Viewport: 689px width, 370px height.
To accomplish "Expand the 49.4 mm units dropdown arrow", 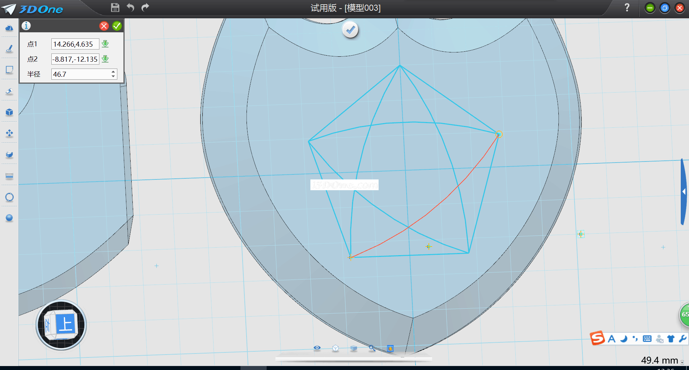I will [682, 362].
